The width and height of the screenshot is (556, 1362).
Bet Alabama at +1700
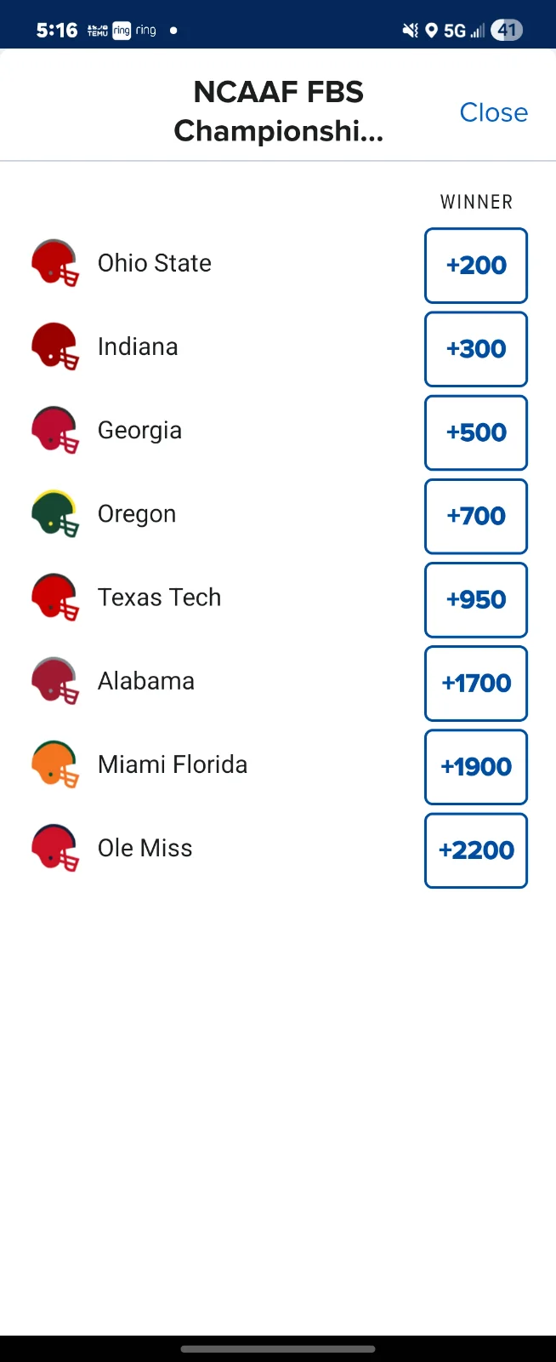(x=476, y=683)
